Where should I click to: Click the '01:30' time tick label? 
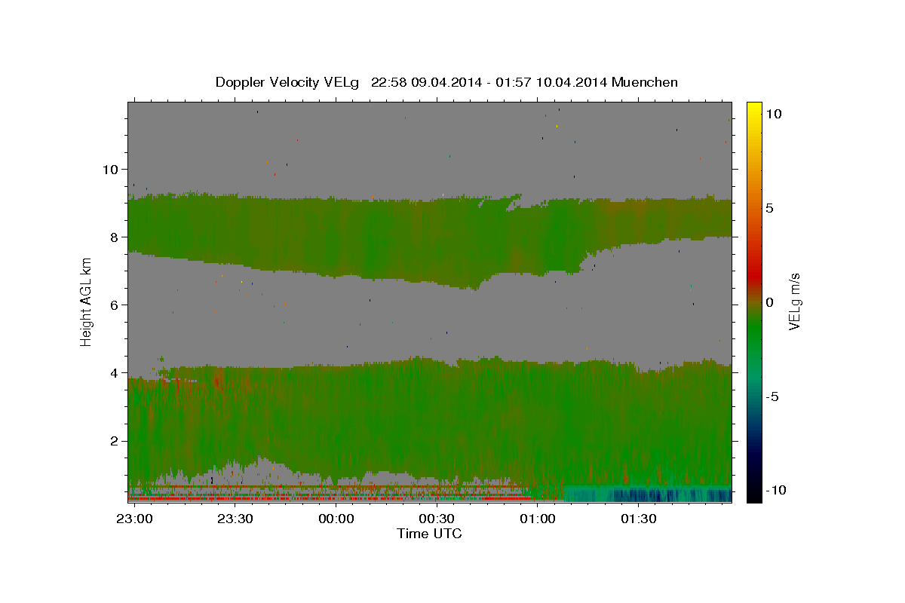pyautogui.click(x=638, y=519)
